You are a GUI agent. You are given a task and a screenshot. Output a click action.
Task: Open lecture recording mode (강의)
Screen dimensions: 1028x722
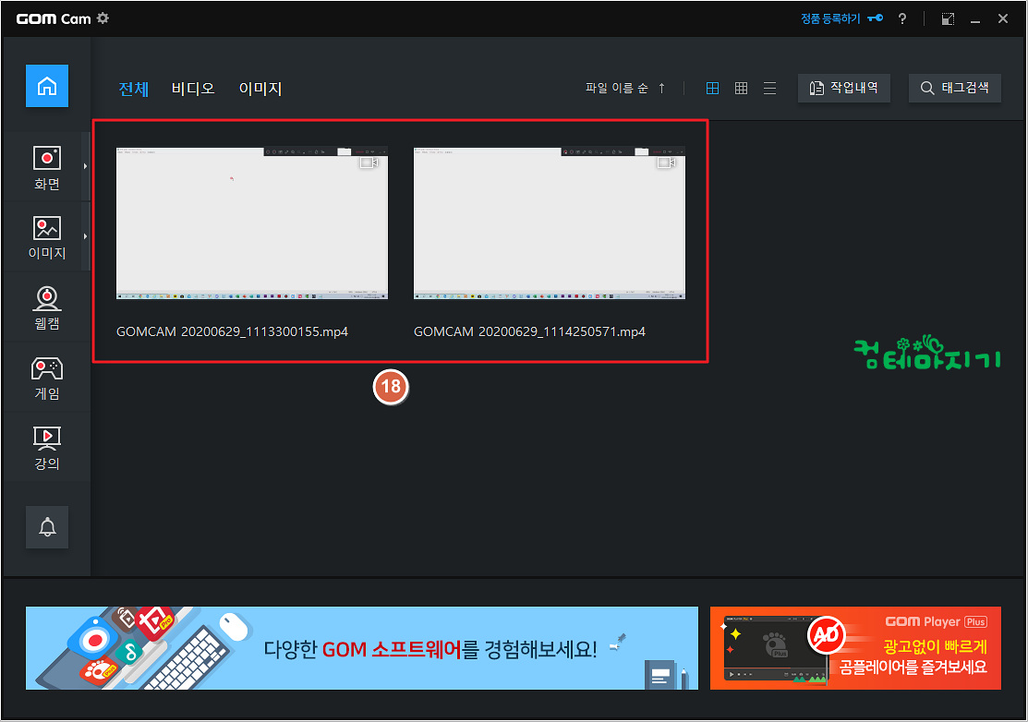[47, 448]
